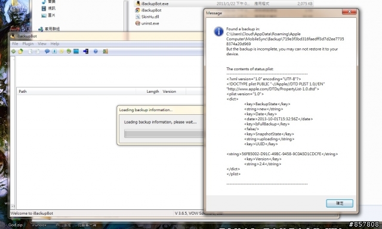Open 家用群組 homegroup in Explorer sidebar
This screenshot has height=229, width=382.
(49, 29)
